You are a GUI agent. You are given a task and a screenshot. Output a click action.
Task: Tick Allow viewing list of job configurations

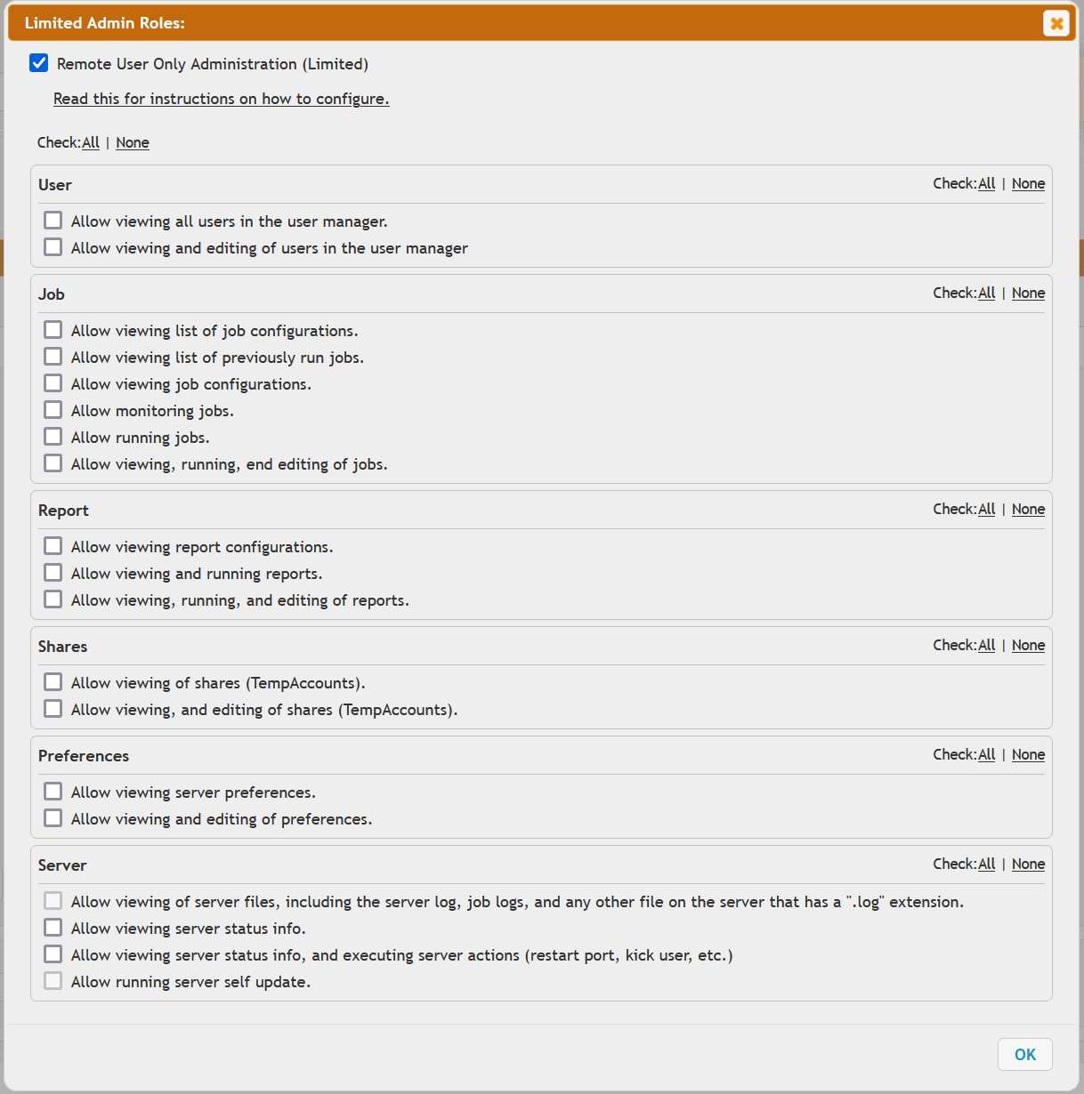point(53,330)
